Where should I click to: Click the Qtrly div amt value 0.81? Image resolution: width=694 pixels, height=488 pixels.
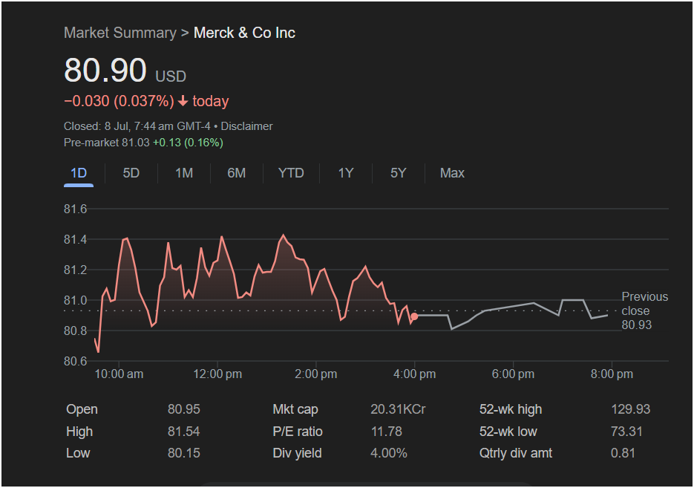click(x=623, y=453)
